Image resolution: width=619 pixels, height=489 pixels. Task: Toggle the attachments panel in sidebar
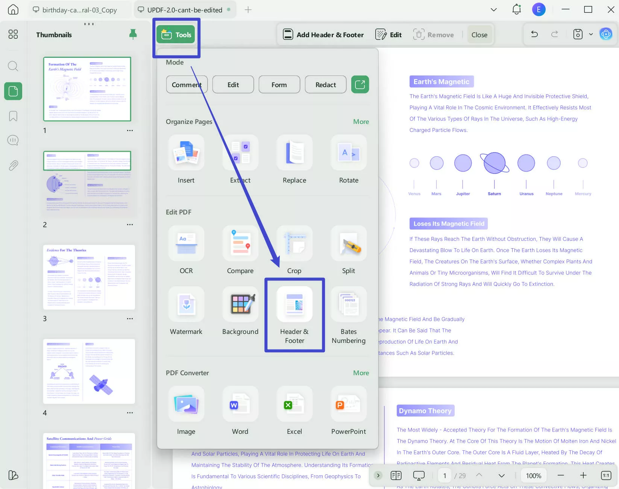click(x=13, y=165)
